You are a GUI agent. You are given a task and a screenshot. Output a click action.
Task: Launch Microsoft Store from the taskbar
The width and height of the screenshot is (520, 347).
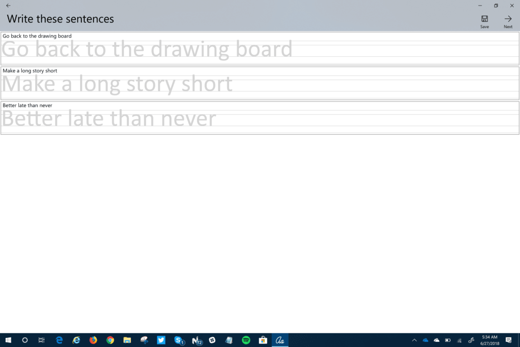[x=263, y=340]
